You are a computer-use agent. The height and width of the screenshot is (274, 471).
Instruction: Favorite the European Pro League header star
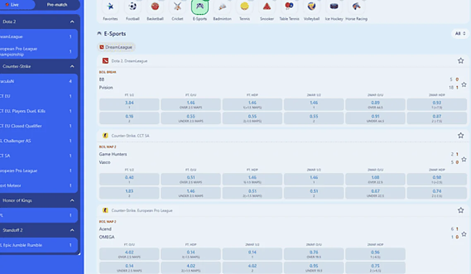[x=461, y=210]
